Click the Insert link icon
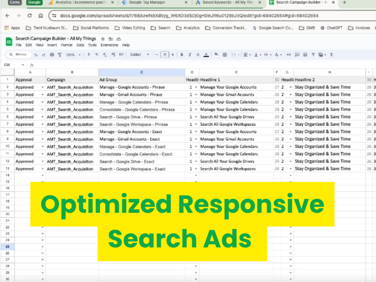 [x=289, y=55]
